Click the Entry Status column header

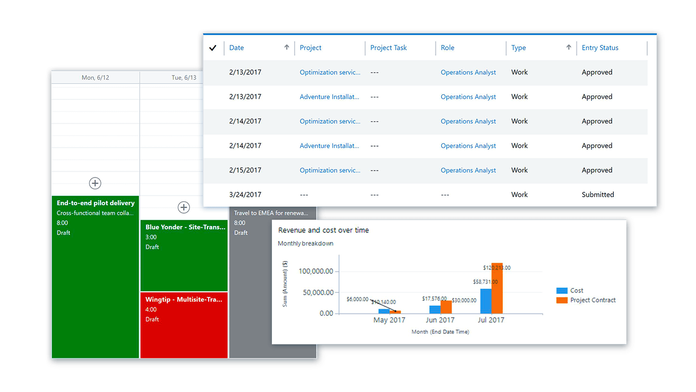click(x=600, y=48)
